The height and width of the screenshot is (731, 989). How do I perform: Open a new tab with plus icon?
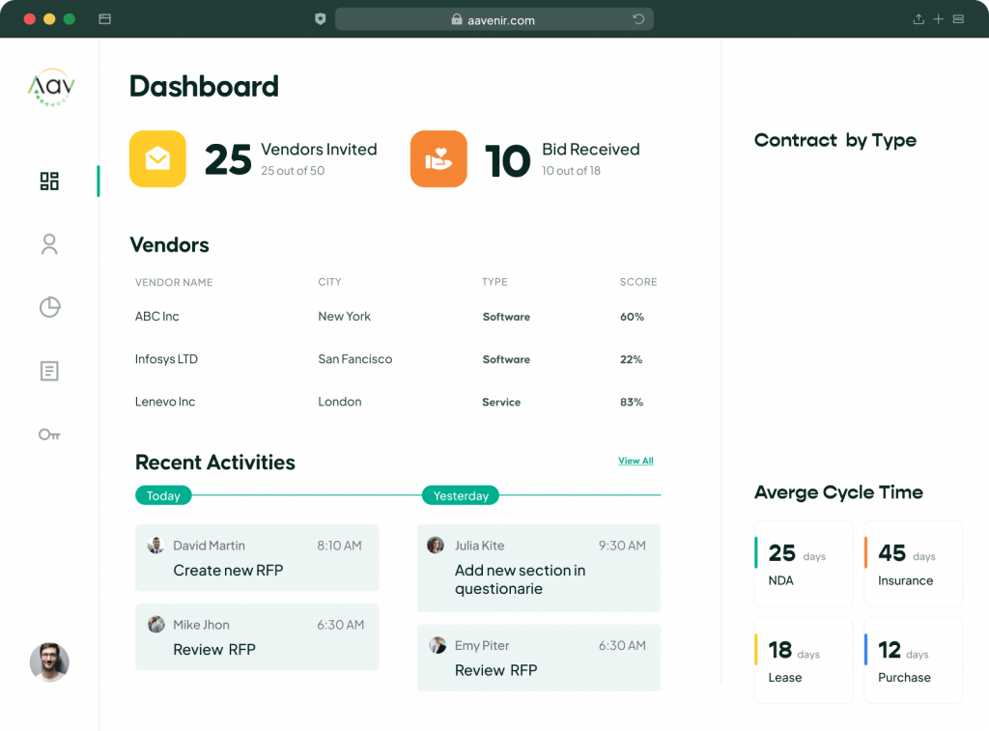tap(939, 19)
